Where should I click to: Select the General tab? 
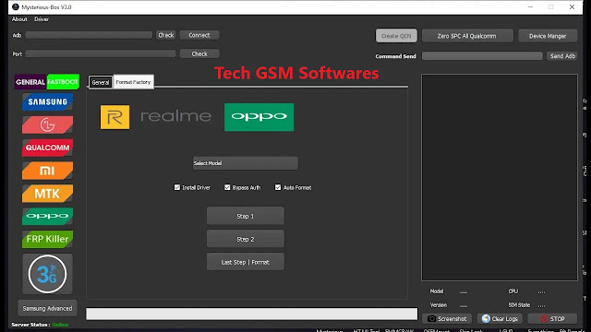pos(101,82)
